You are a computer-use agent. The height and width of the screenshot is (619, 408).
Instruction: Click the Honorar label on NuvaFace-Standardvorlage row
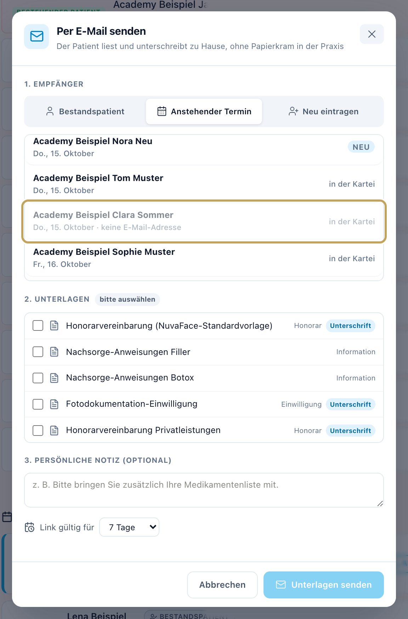coord(308,325)
